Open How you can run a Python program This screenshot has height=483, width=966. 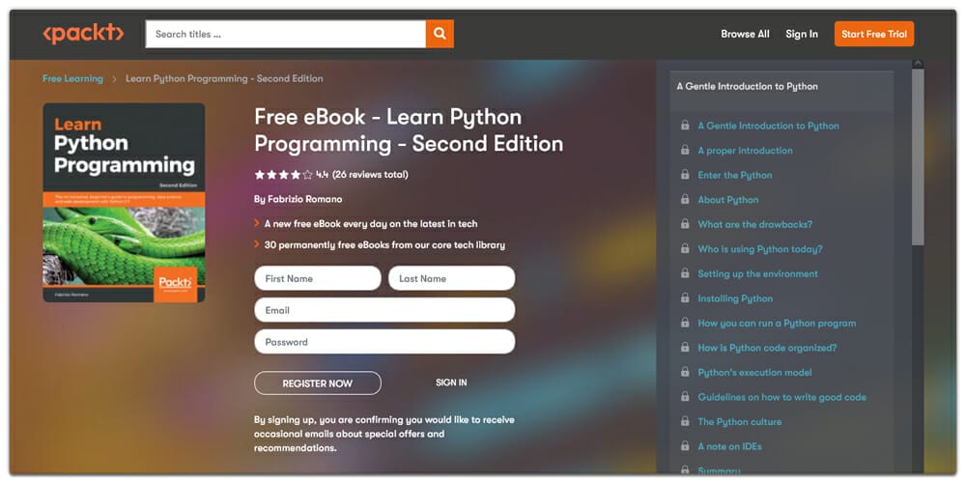pos(777,323)
